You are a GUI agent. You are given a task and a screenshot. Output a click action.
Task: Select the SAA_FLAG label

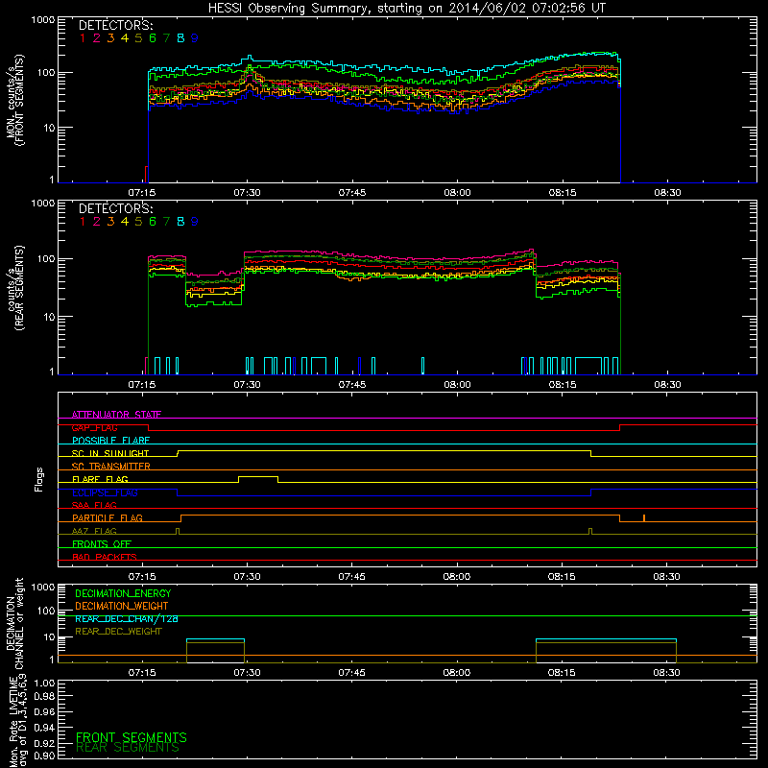pos(94,505)
